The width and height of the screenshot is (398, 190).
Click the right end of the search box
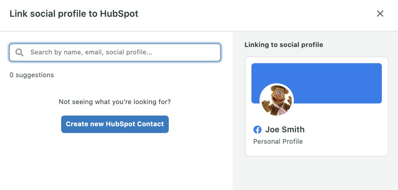pyautogui.click(x=211, y=52)
